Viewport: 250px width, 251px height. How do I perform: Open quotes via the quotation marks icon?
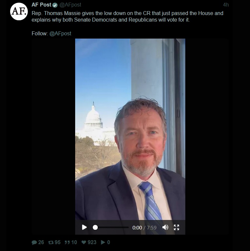click(x=67, y=243)
